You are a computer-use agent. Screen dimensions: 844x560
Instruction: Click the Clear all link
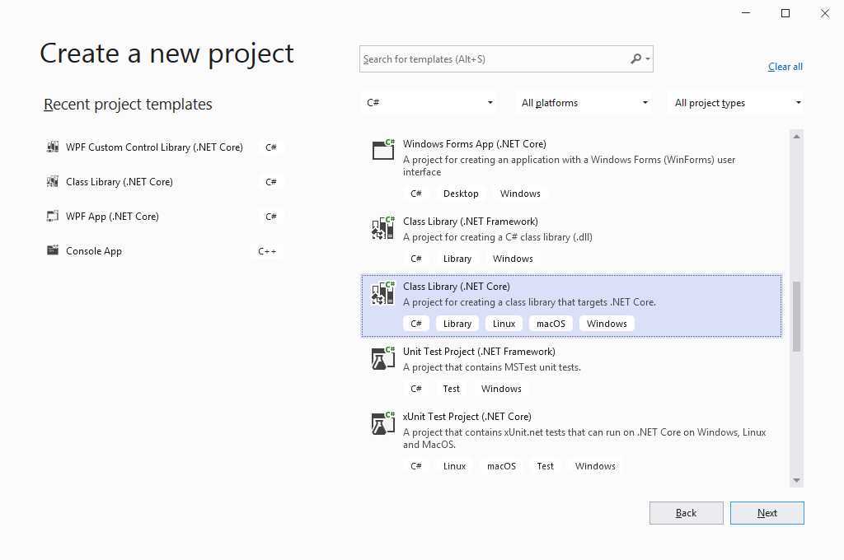tap(785, 67)
